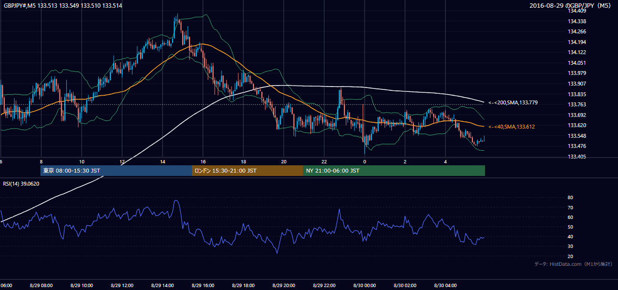Click price axis label 134.338
Viewport: 618px width, 290px height.
tap(577, 21)
